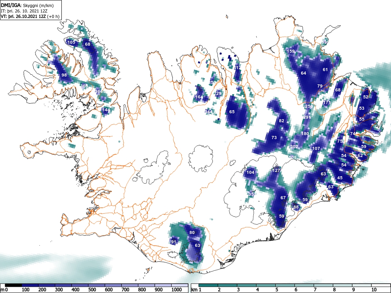Click the visibility value 75 on the map
391x293 pixels.
click(340, 141)
